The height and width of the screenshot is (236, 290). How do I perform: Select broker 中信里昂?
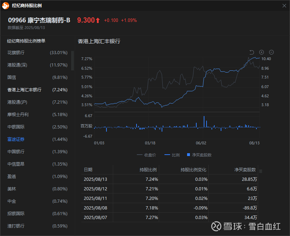pos(37,164)
